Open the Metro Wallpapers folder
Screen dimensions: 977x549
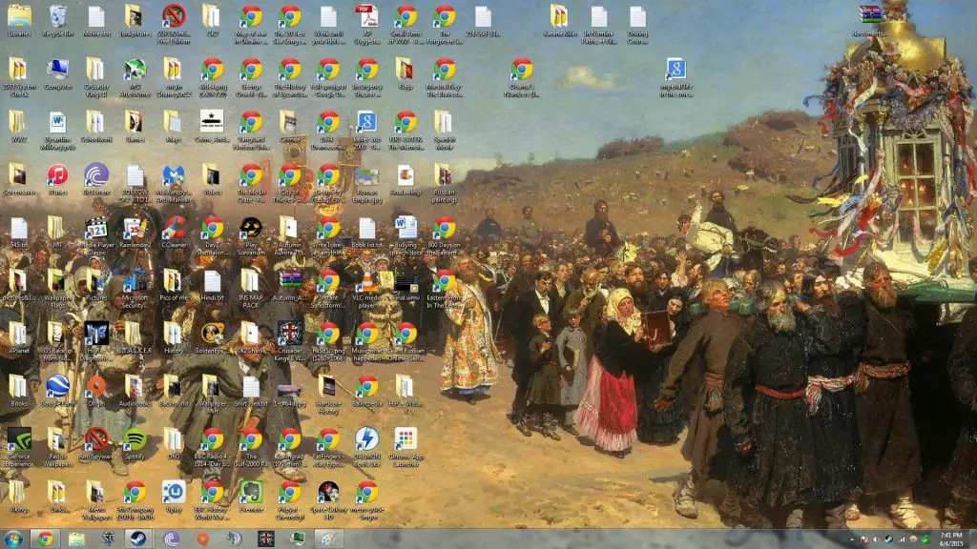pyautogui.click(x=96, y=500)
